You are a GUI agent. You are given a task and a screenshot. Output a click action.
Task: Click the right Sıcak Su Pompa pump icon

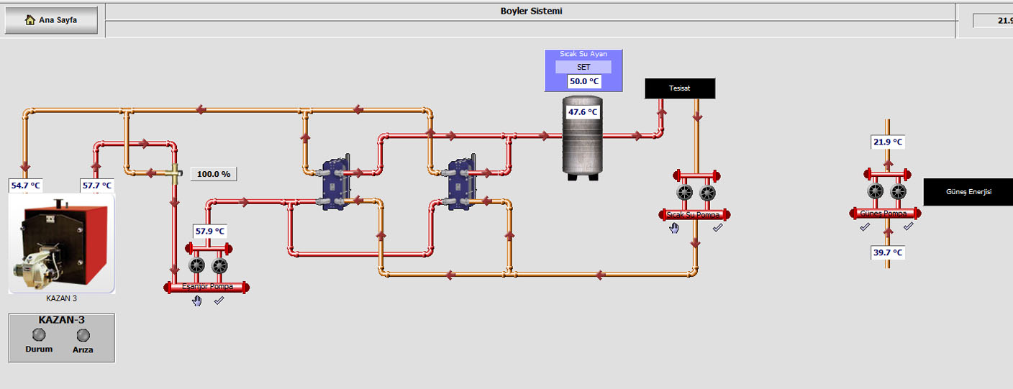click(708, 193)
